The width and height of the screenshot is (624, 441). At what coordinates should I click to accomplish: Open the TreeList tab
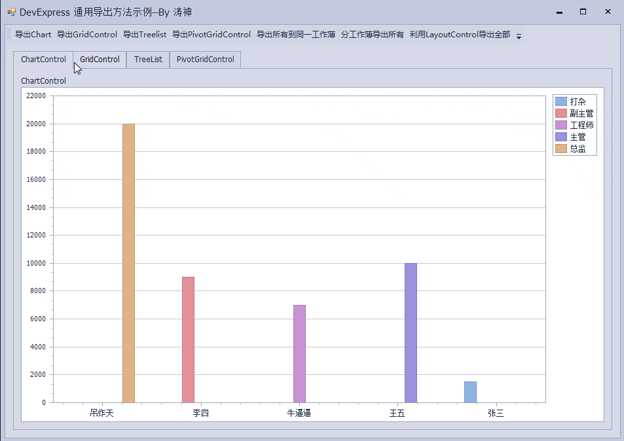[148, 60]
